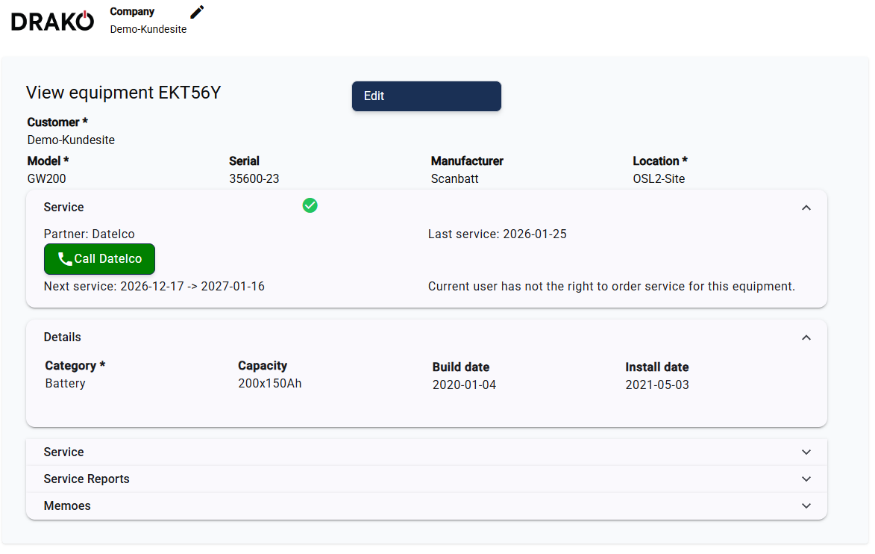Click the green service status checkmark

click(310, 205)
